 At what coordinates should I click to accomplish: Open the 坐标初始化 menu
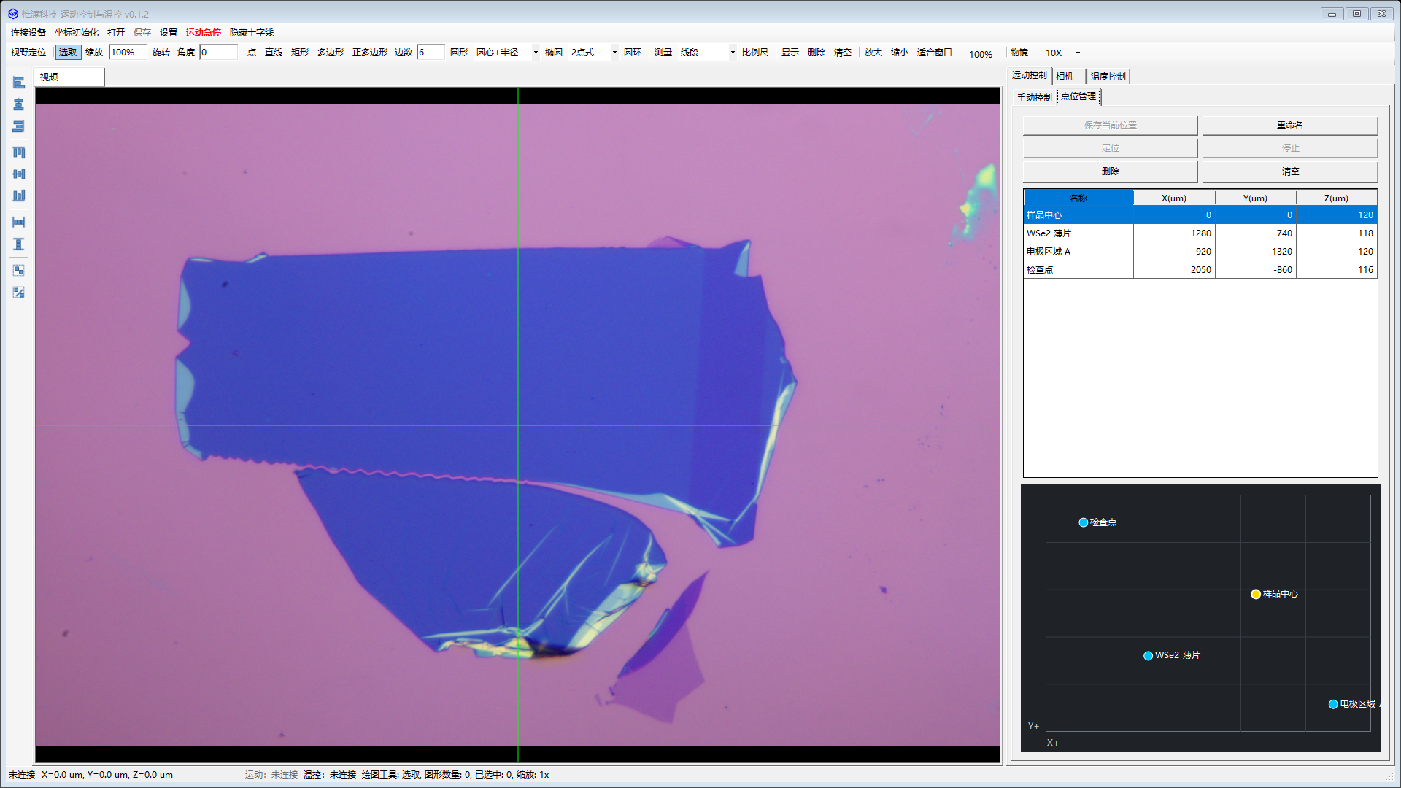click(77, 33)
